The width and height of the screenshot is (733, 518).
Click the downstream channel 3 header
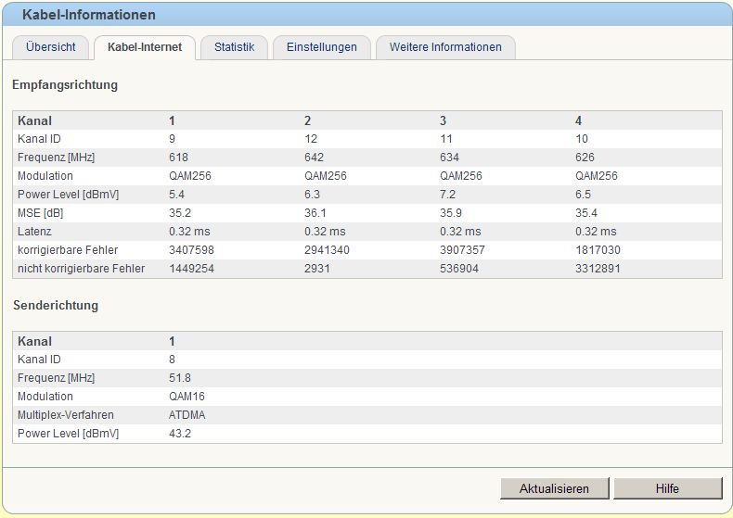443,120
